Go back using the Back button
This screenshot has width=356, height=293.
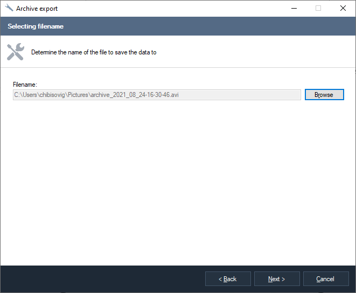point(228,279)
